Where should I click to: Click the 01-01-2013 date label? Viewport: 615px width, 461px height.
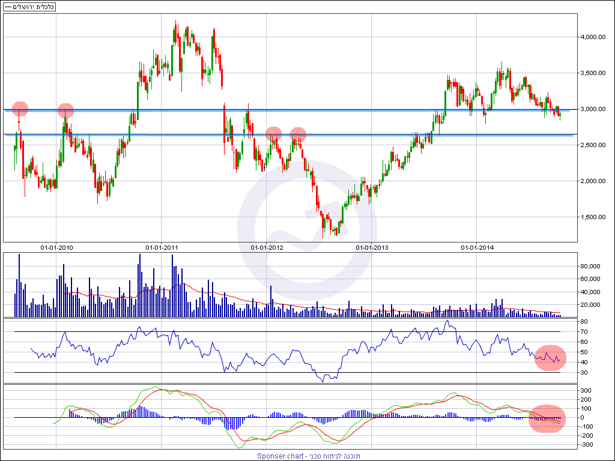(372, 247)
